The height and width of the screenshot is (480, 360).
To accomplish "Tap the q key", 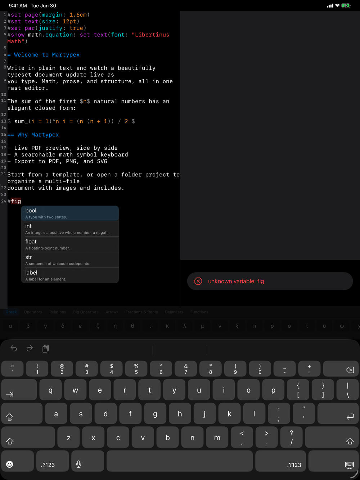I will click(x=50, y=390).
